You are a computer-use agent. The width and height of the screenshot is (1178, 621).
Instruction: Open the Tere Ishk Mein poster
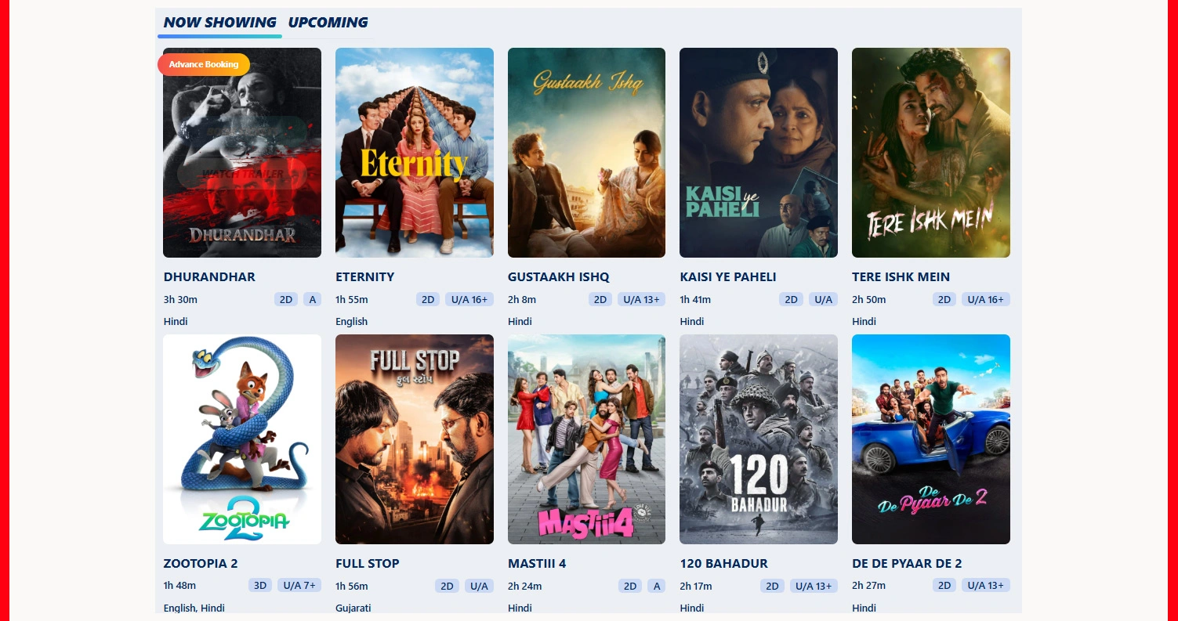931,153
